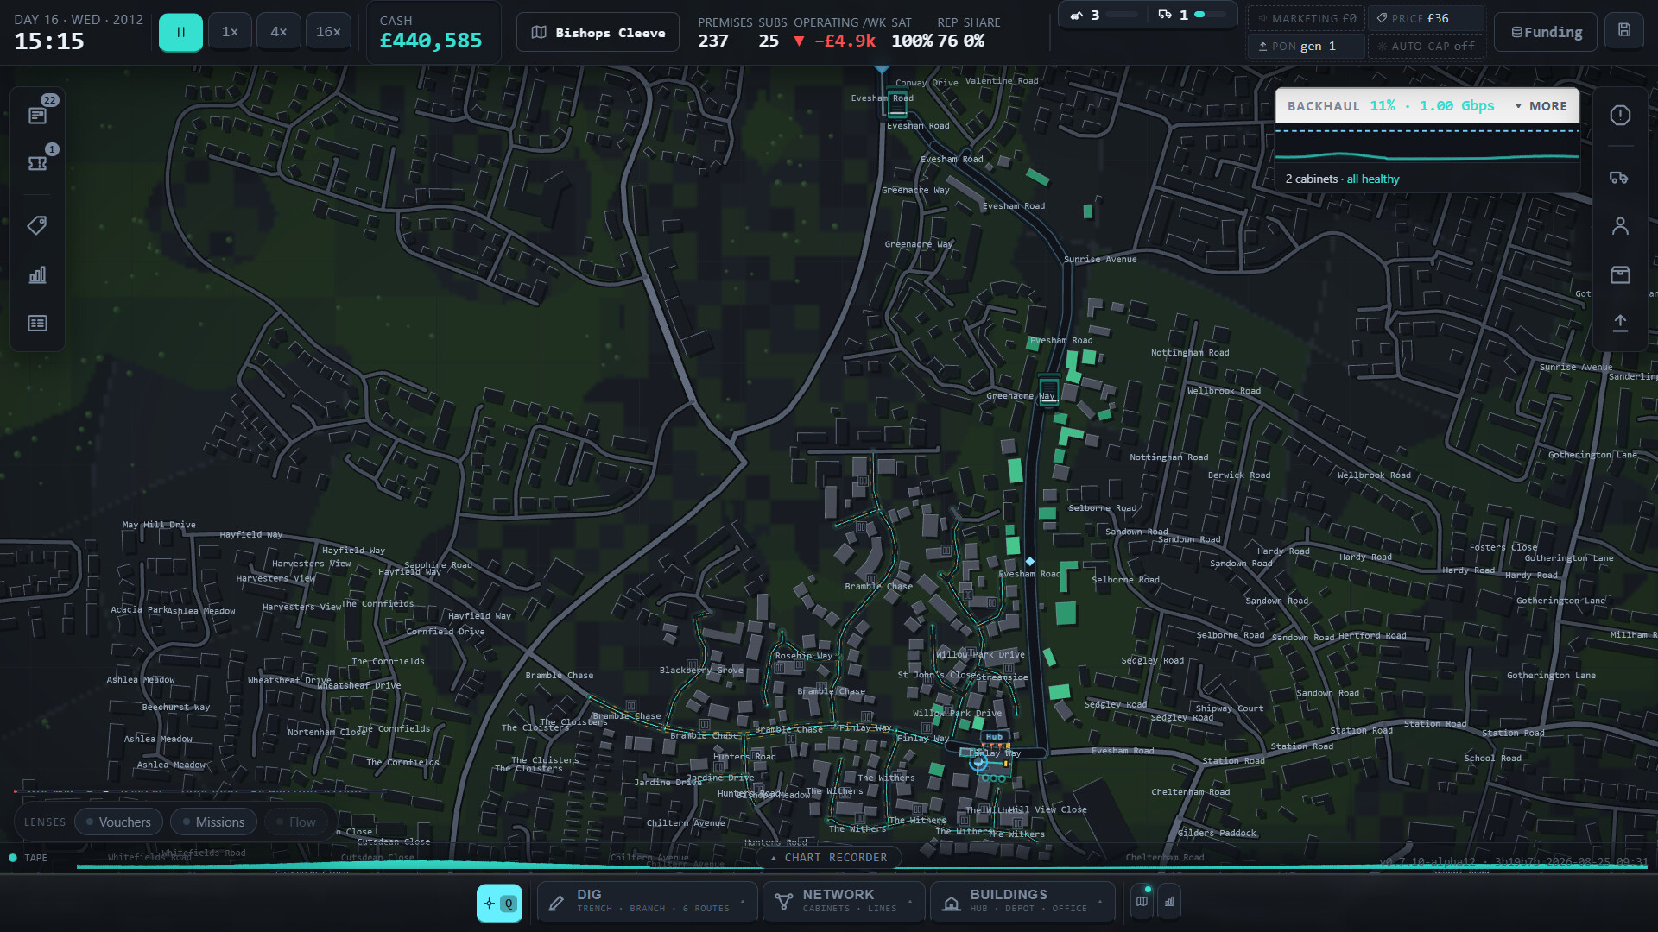Open the CHART RECORDER tab
Viewport: 1658px width, 932px height.
pyautogui.click(x=828, y=858)
